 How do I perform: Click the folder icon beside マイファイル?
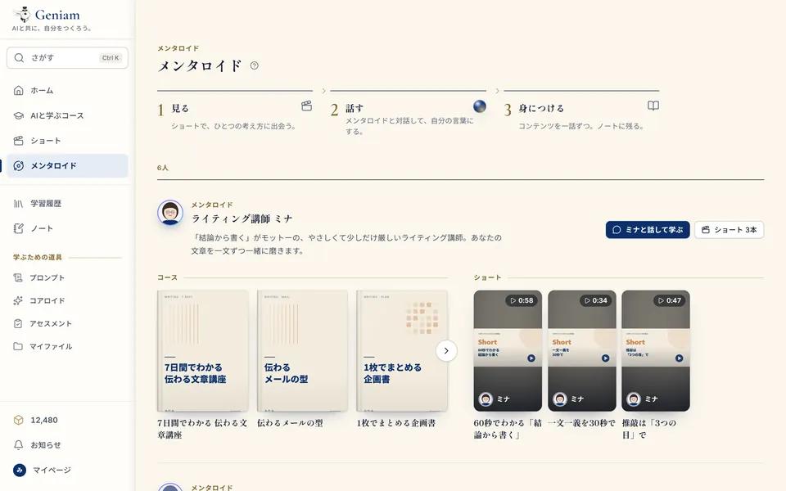[x=18, y=346]
